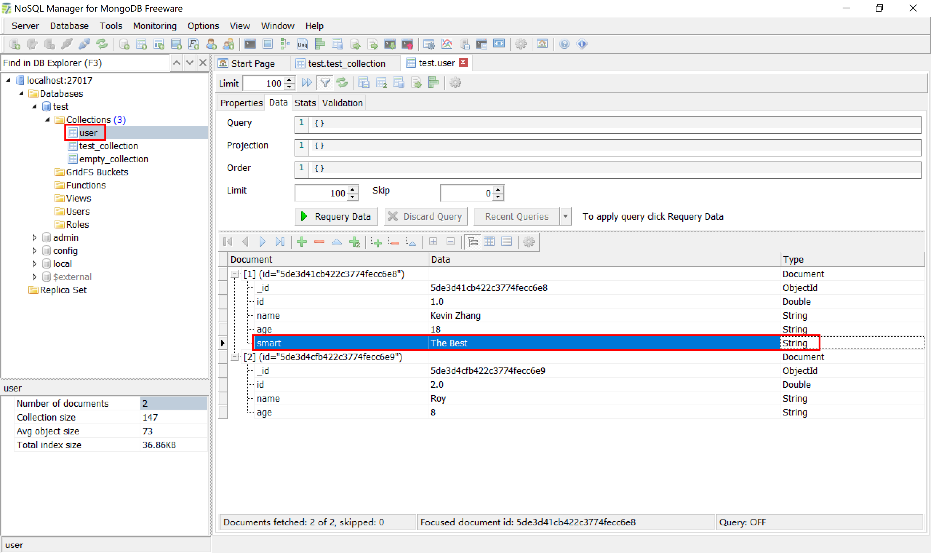The height and width of the screenshot is (553, 931).
Task: Jump to last document arrow icon
Action: pos(280,242)
